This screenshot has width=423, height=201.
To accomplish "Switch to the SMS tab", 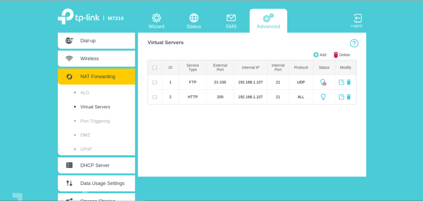I will (231, 21).
